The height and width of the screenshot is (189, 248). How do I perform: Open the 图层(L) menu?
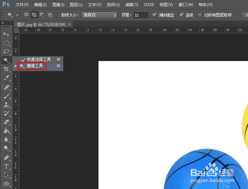point(76,5)
